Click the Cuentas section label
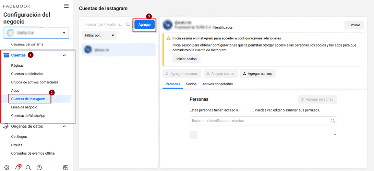 [19, 55]
